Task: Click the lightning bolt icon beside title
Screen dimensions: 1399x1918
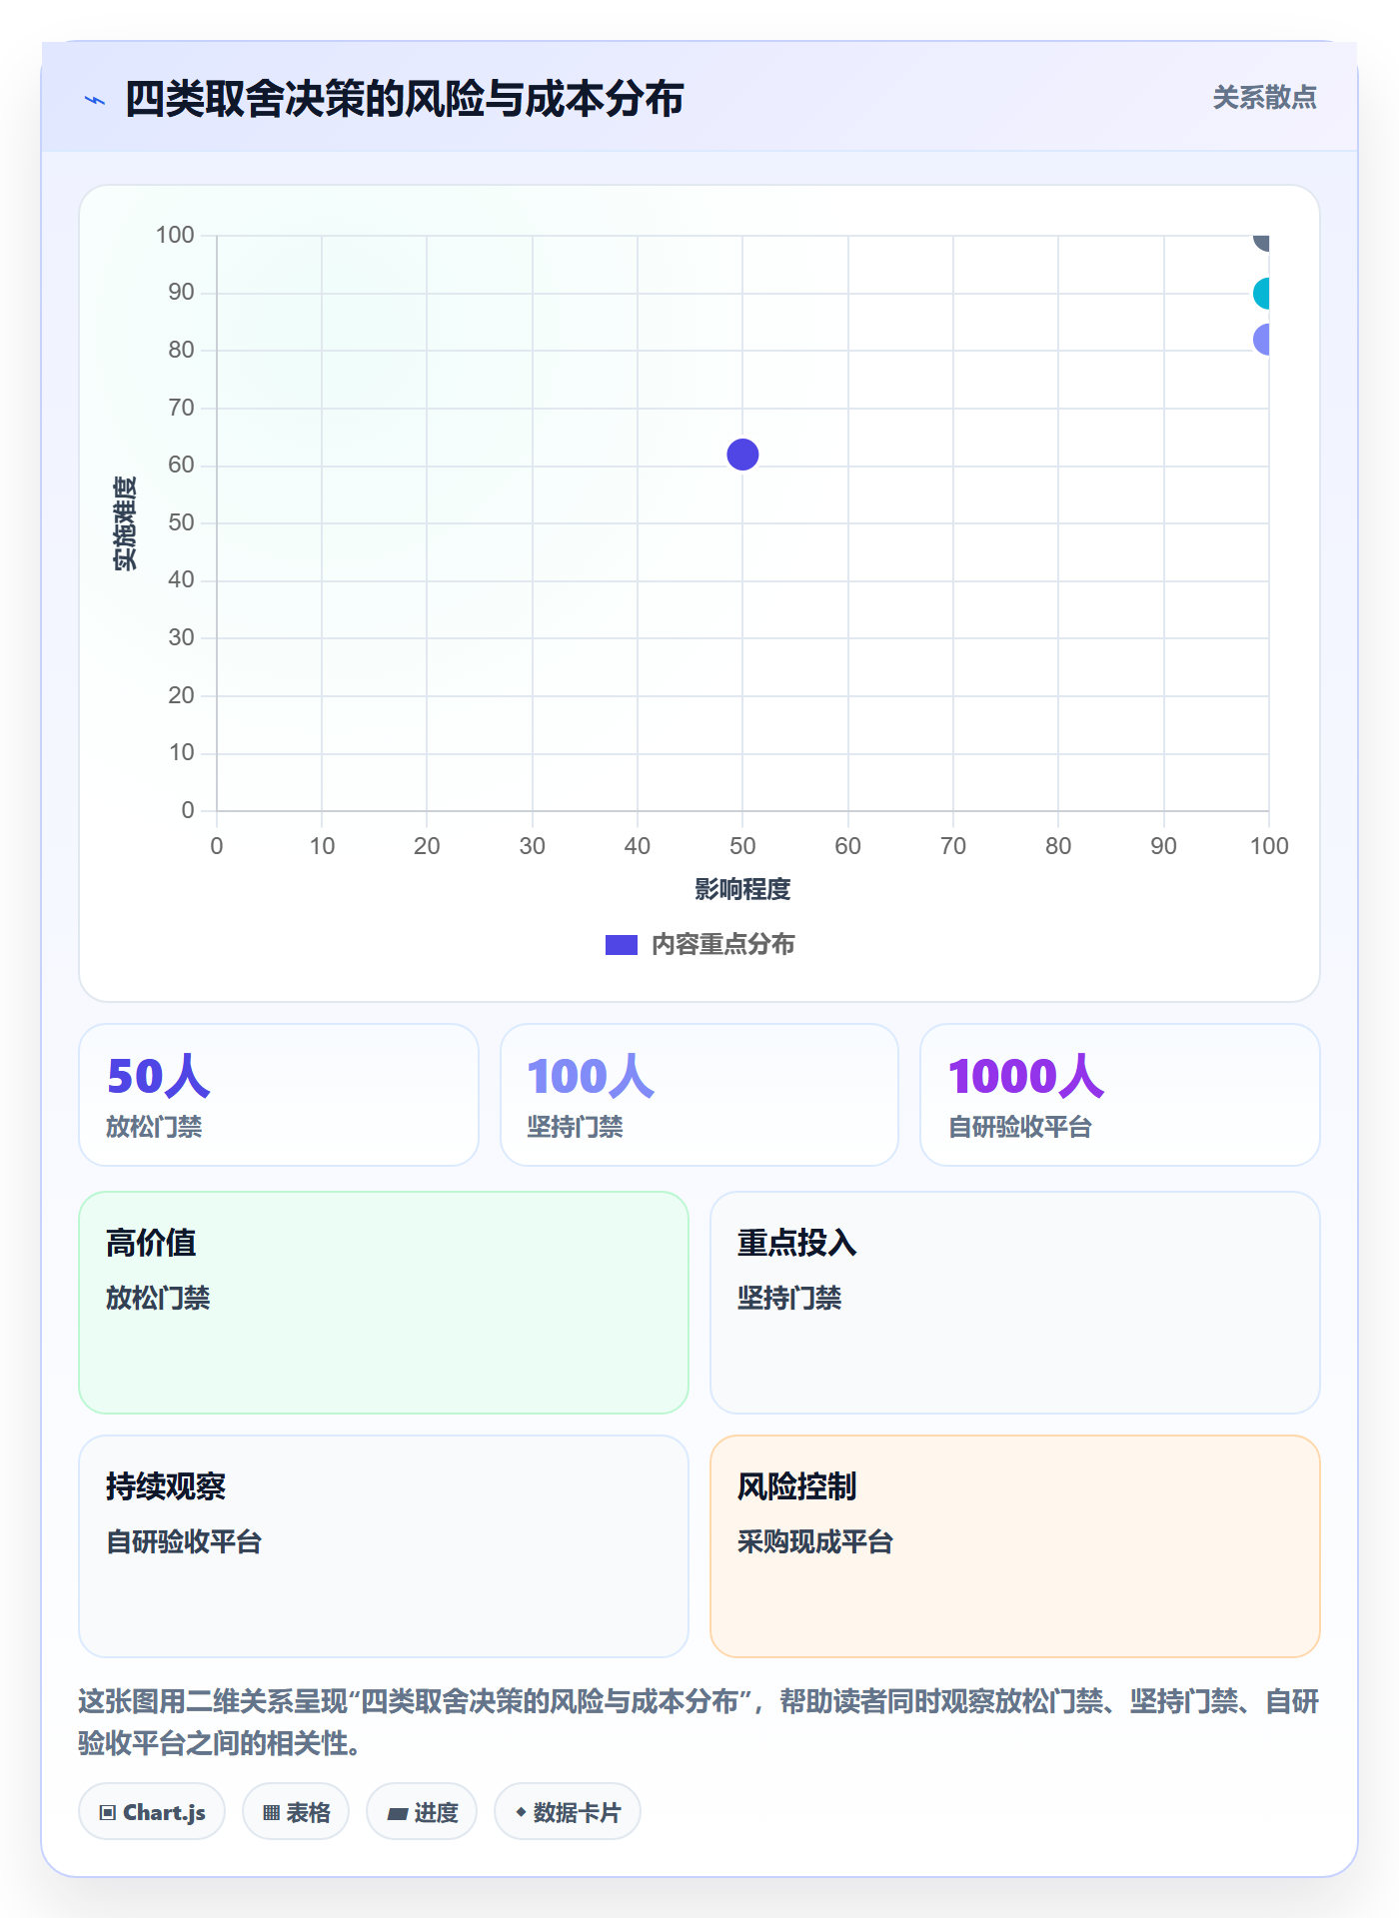Action: pyautogui.click(x=95, y=100)
